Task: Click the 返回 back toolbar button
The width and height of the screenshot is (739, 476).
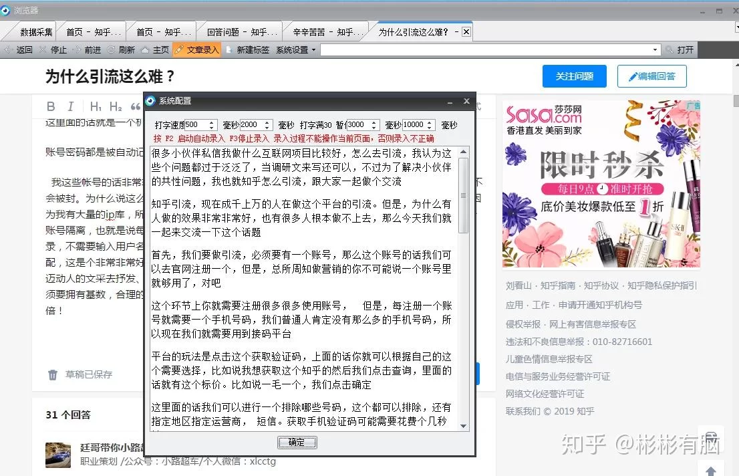Action: point(19,49)
